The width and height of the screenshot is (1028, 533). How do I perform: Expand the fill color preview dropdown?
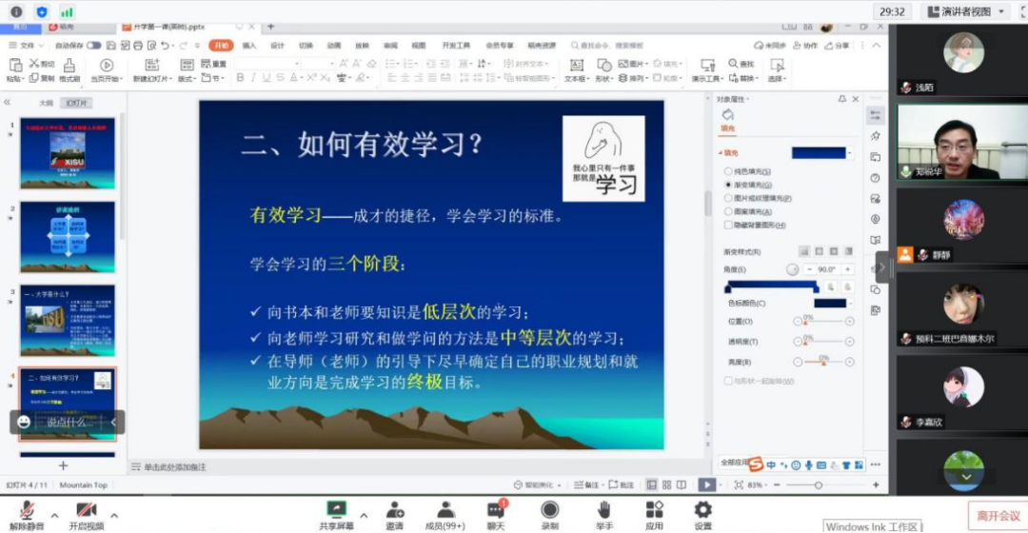pos(850,153)
